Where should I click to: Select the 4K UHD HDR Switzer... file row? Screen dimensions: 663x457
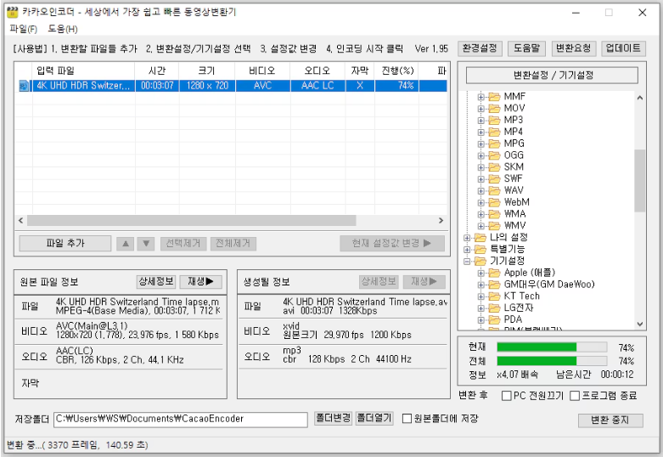[x=231, y=86]
